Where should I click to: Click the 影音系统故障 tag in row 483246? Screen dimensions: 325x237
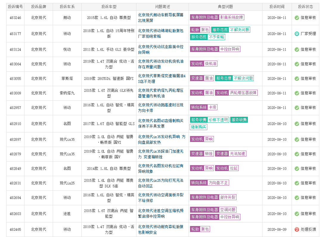(231, 17)
